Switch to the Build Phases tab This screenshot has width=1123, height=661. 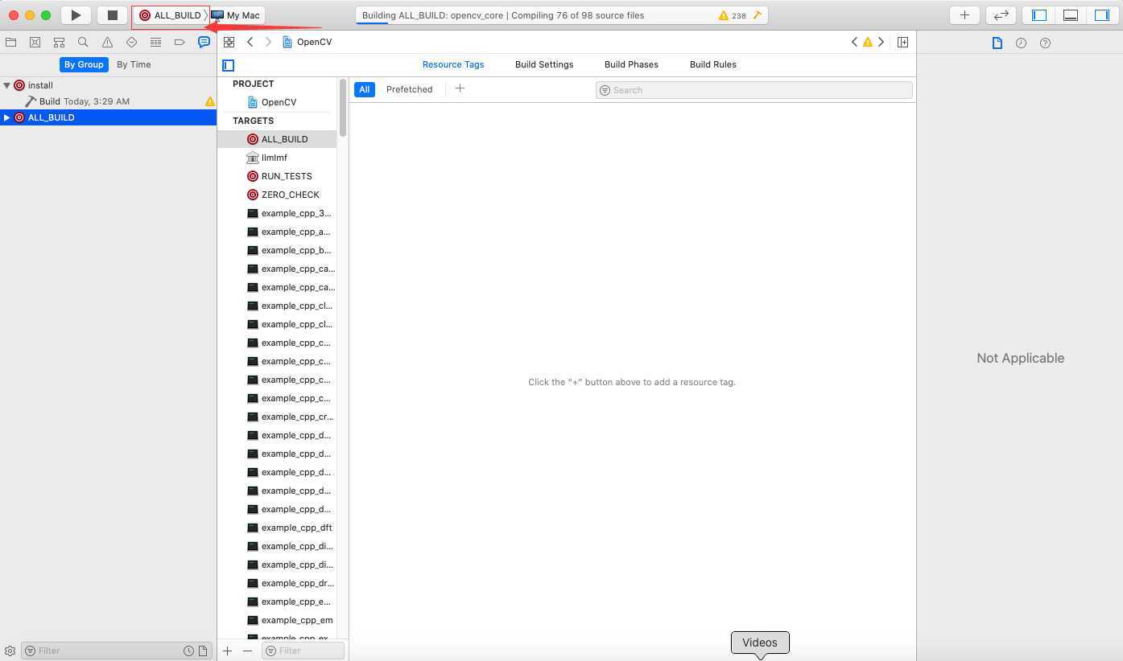pyautogui.click(x=631, y=64)
